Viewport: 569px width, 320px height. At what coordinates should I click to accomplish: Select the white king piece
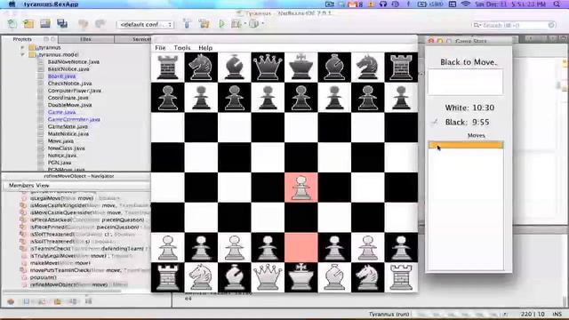point(301,277)
